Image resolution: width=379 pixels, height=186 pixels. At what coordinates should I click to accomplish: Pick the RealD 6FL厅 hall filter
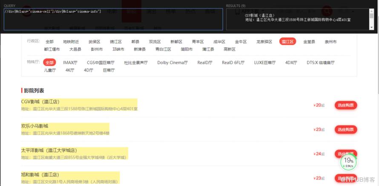point(233,63)
